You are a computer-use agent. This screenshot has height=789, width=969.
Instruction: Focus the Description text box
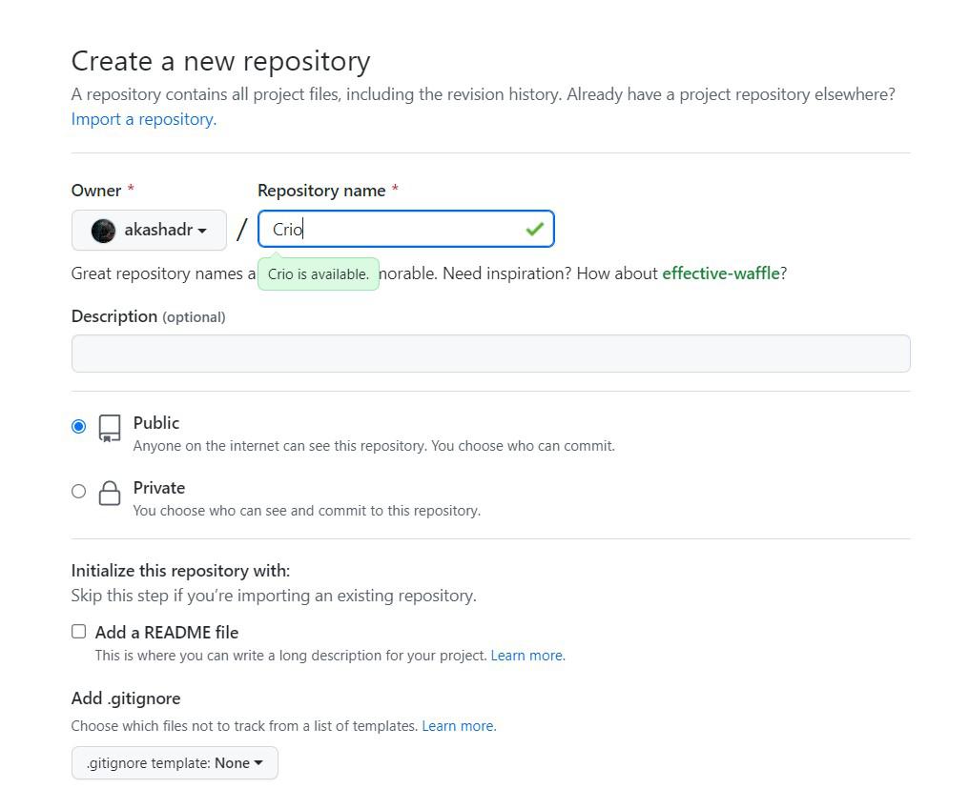(x=490, y=354)
